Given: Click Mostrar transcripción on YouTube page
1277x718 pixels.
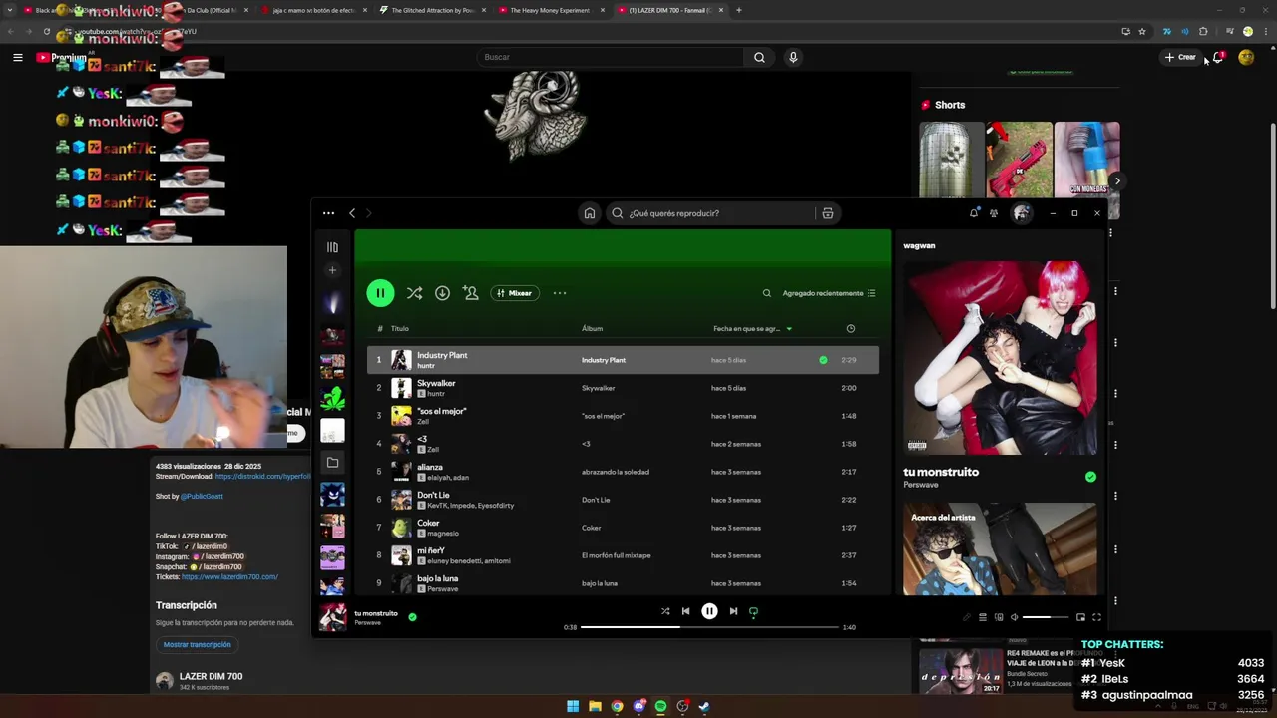Looking at the screenshot, I should 197,644.
